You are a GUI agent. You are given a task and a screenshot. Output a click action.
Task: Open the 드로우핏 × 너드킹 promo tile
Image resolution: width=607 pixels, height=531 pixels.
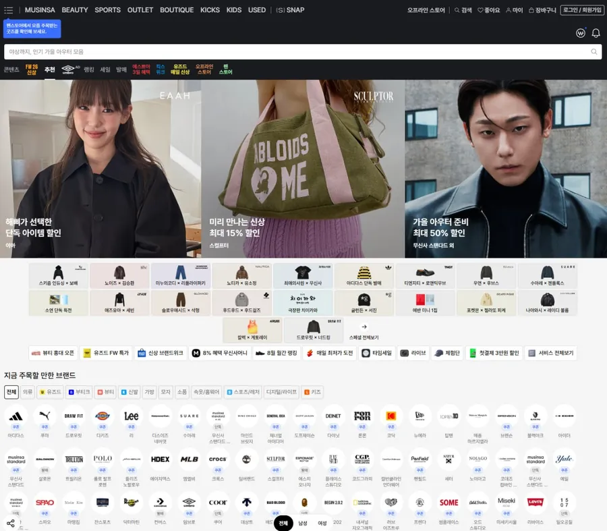[314, 330]
